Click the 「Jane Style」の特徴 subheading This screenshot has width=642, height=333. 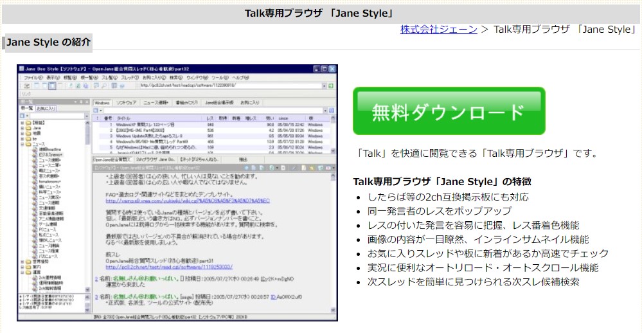point(442,181)
